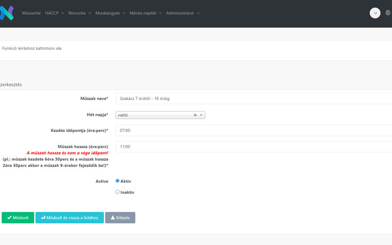The height and width of the screenshot is (245, 392).
Task: Click the Funkció leíráshoz kattintson ide text
Action: 32,49
